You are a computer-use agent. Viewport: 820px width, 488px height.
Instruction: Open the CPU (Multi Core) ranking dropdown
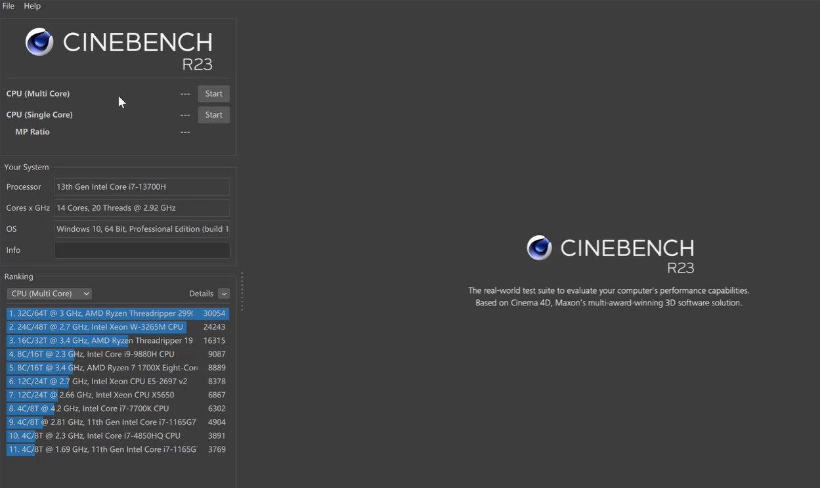[x=49, y=294]
